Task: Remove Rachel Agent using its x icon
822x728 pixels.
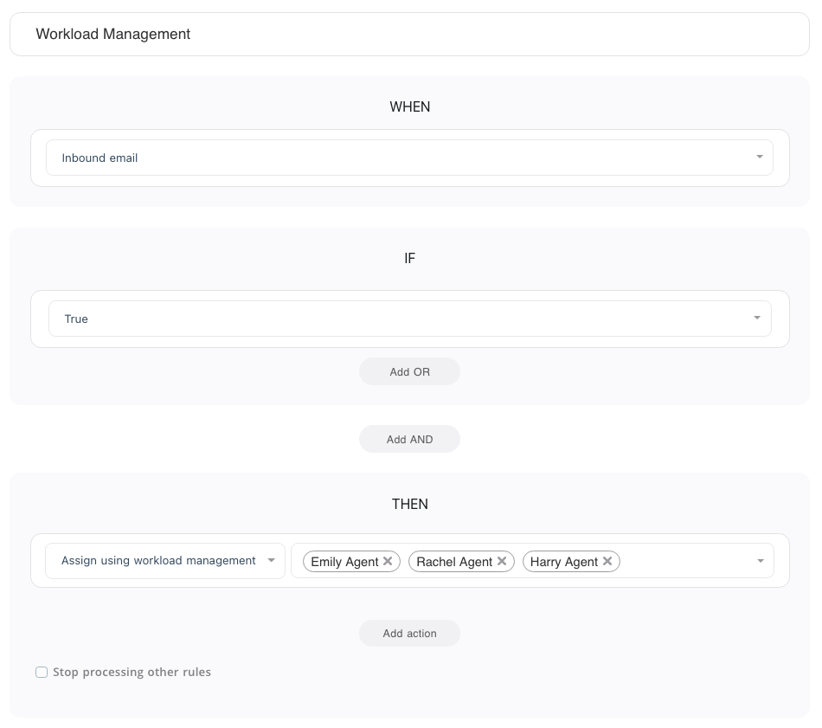Action: pyautogui.click(x=502, y=561)
